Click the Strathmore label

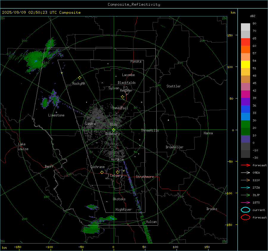coord(145,177)
